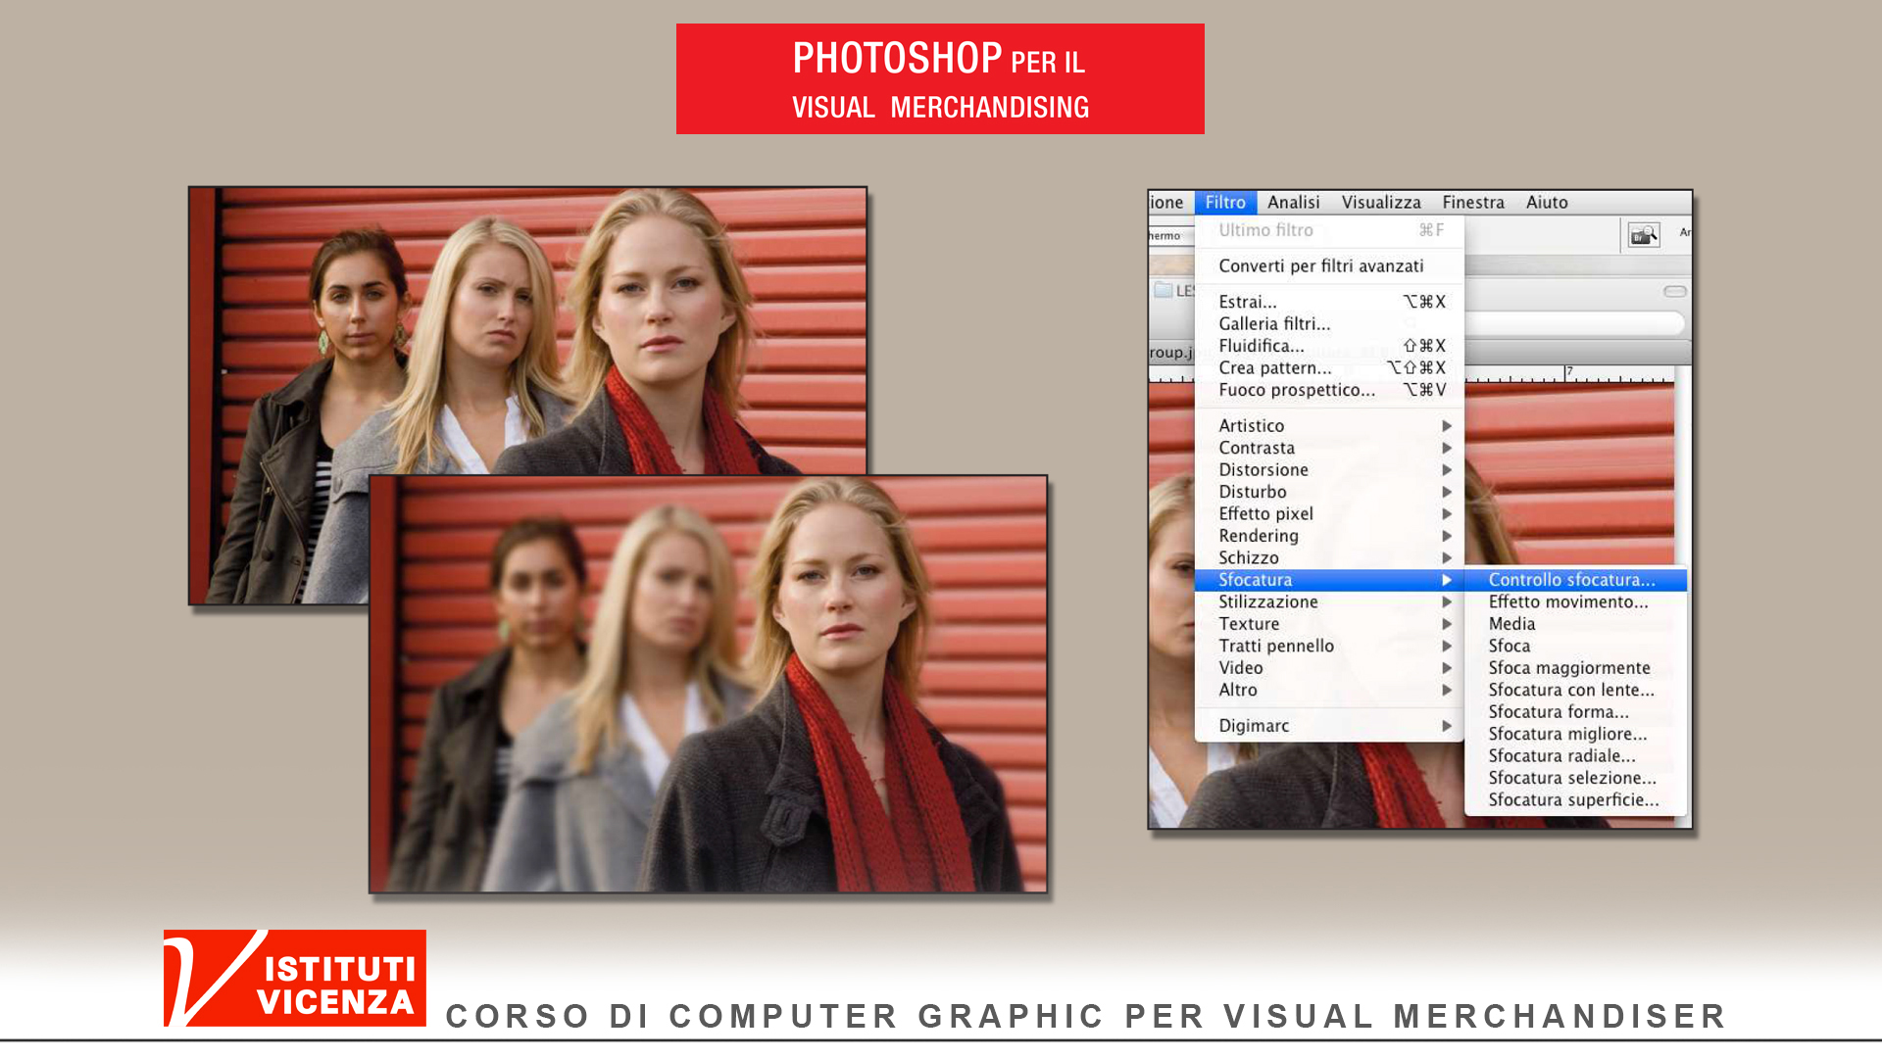
Task: Choose Estrai... from Filtro menu
Action: pyautogui.click(x=1329, y=302)
